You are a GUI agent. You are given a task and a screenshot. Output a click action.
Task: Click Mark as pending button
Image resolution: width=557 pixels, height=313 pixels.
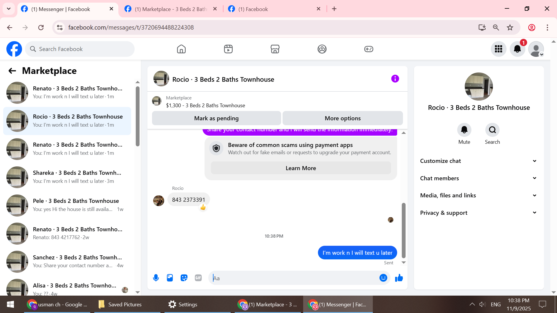(x=216, y=118)
